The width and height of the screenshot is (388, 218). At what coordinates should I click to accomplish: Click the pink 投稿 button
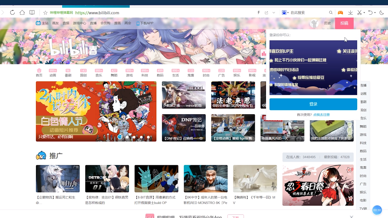point(344,23)
